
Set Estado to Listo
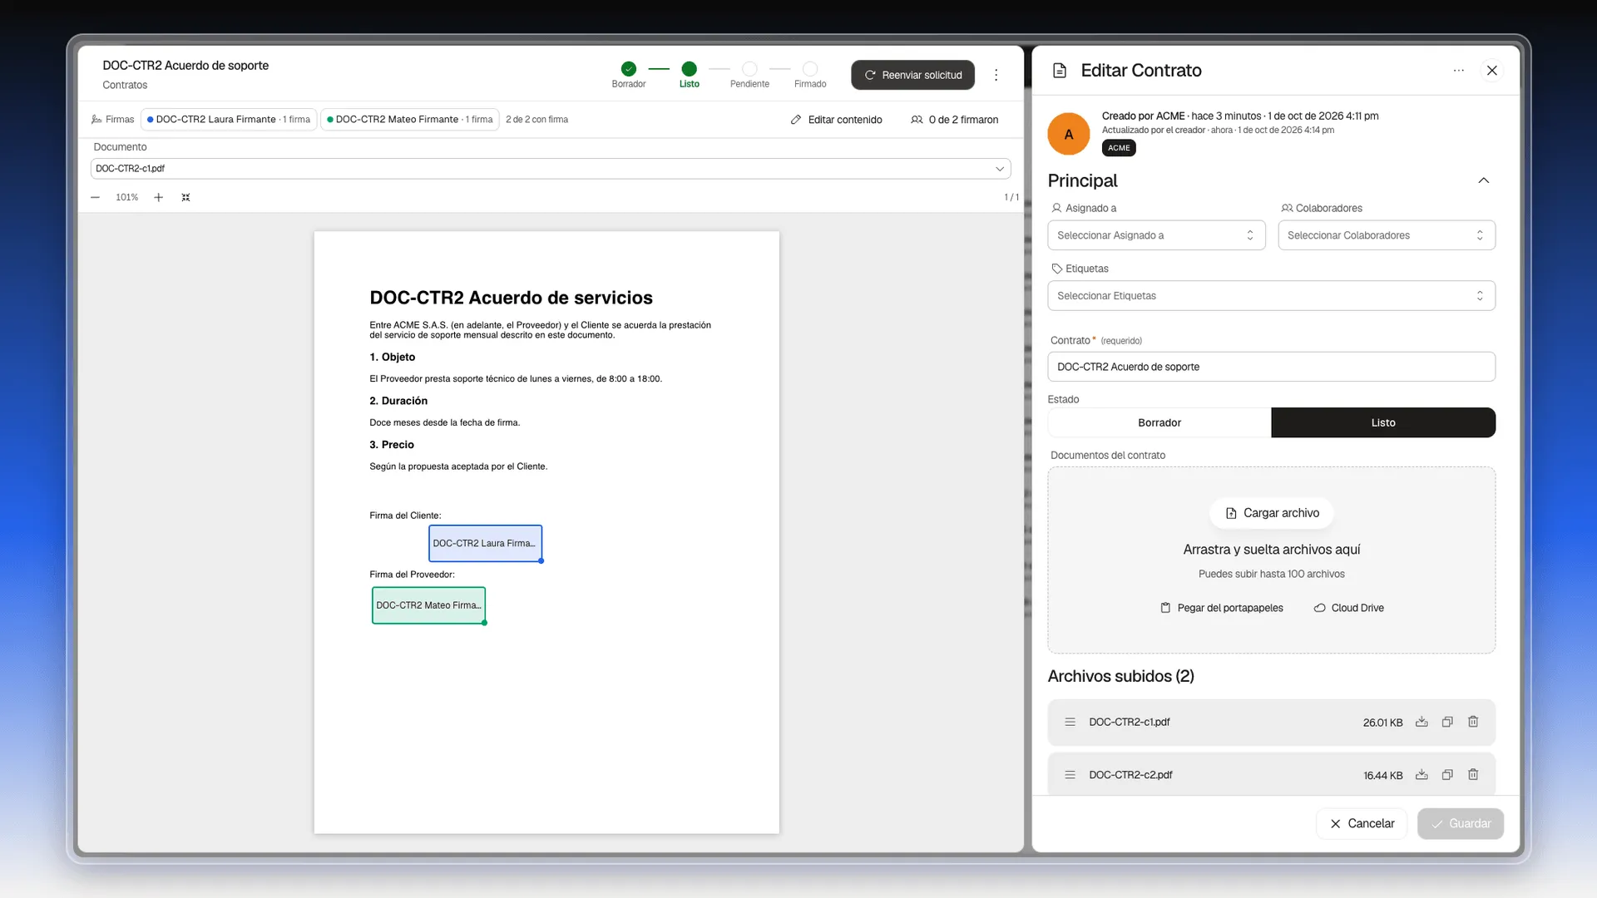1383,422
